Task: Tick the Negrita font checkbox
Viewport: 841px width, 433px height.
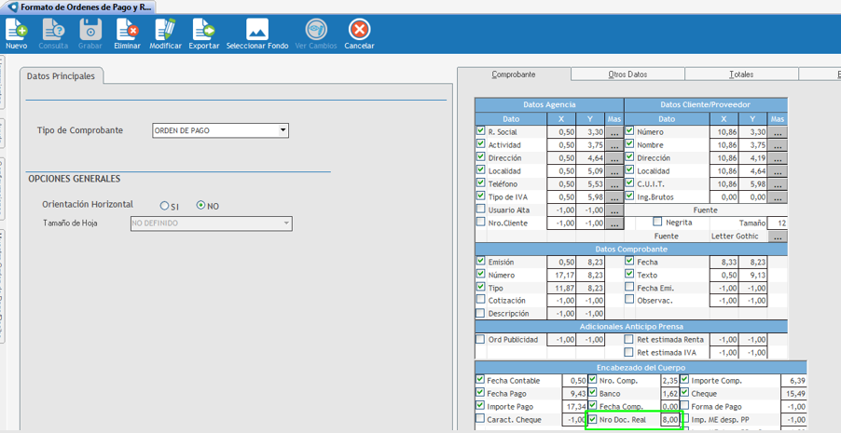Action: click(x=658, y=223)
